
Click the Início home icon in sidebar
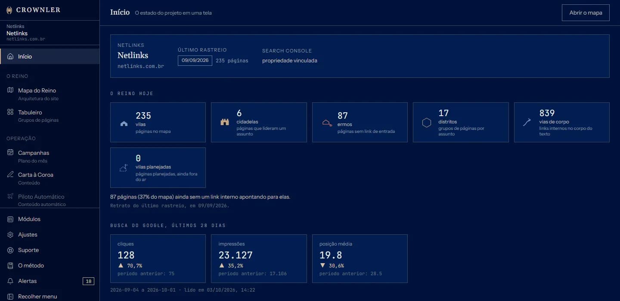point(10,56)
